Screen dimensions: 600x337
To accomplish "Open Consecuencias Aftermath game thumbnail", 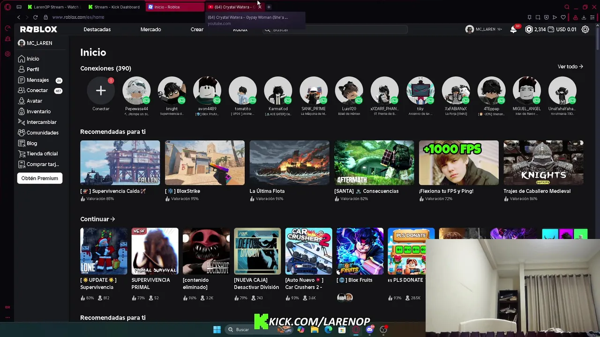I will (374, 162).
